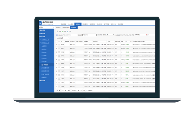Open the Crm管理 top menu tab
The width and height of the screenshot is (195, 116).
tap(71, 24)
